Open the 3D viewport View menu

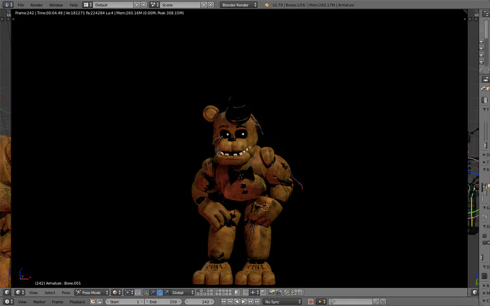pyautogui.click(x=33, y=292)
